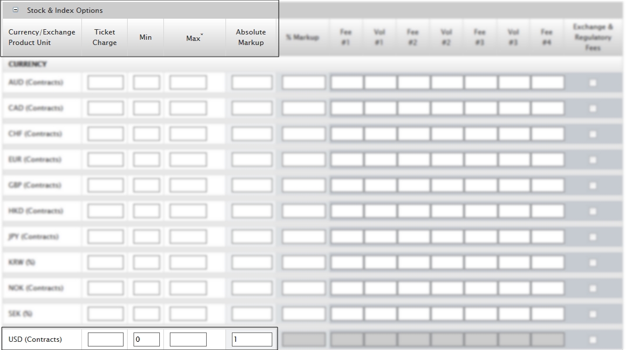Viewport: 626px width, 350px height.
Task: Check Exchange & Regulatory Fees for EUR Contracts
Action: [593, 159]
